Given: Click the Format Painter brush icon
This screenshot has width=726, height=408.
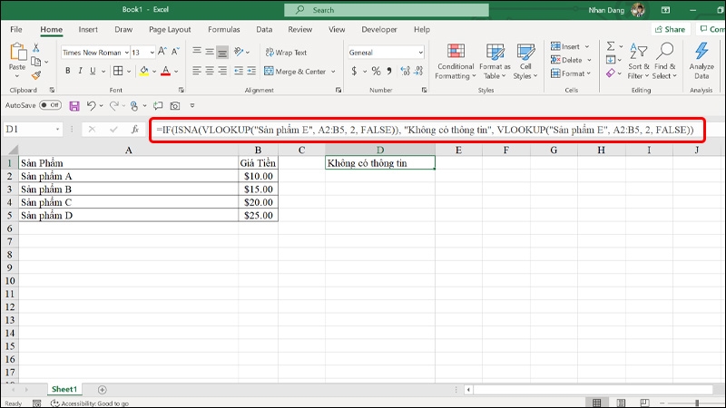Looking at the screenshot, I should click(36, 74).
